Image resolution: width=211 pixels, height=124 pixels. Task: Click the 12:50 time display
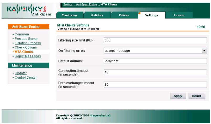click(201, 27)
